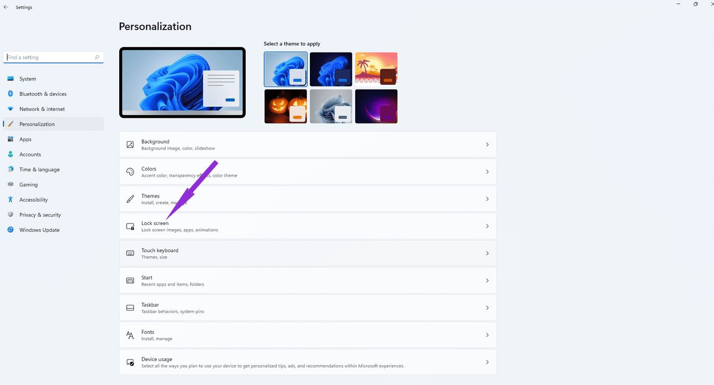
Task: Expand the Taskbar settings chevron
Action: [x=487, y=308]
